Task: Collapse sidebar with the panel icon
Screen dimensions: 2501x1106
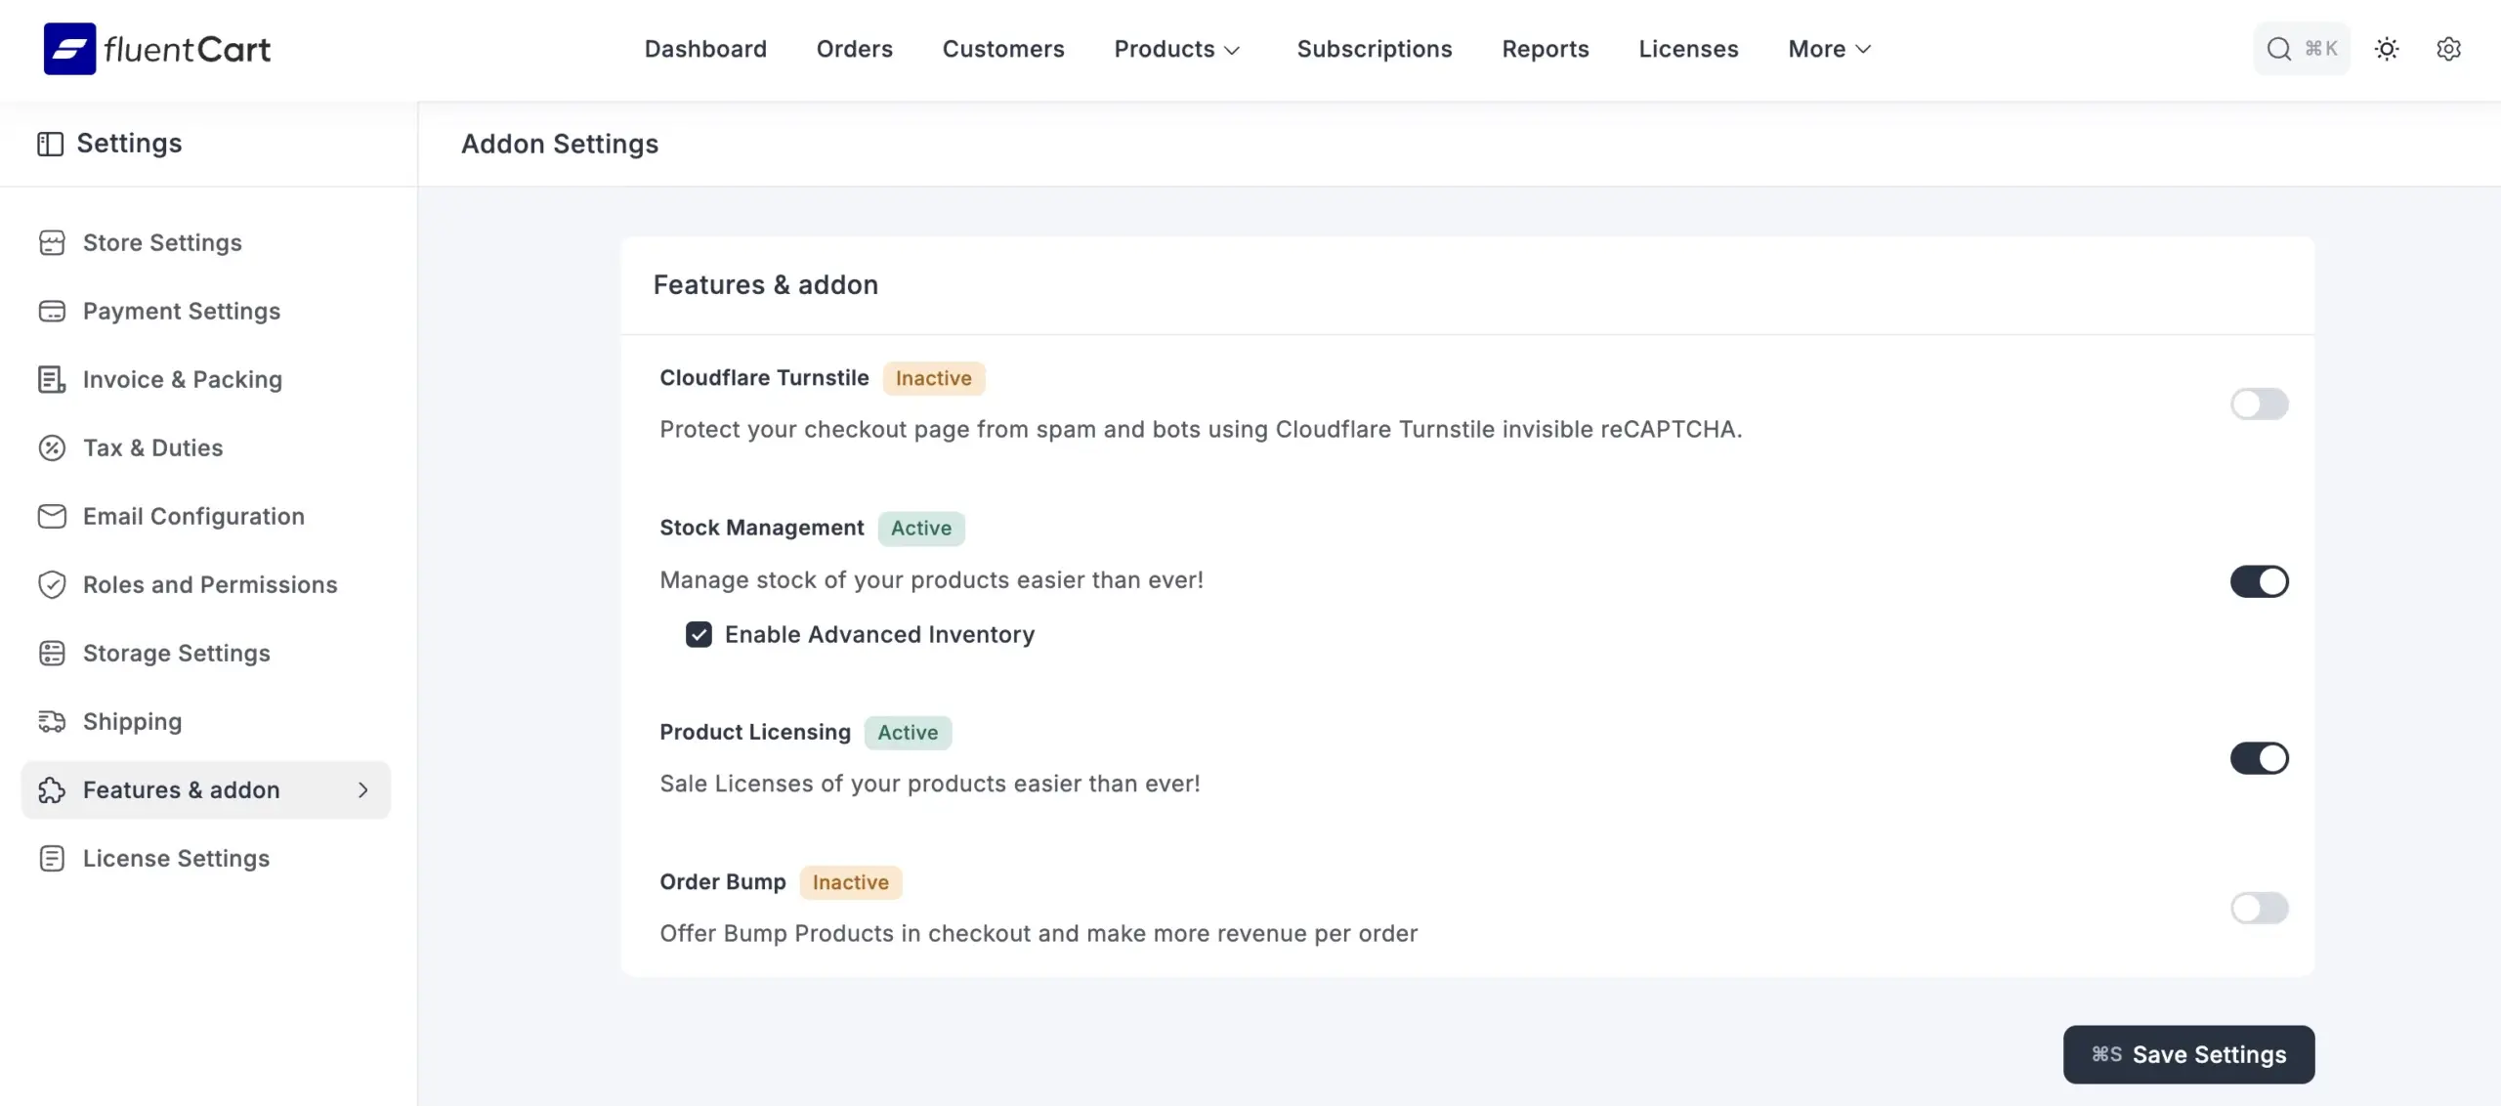Action: [52, 143]
